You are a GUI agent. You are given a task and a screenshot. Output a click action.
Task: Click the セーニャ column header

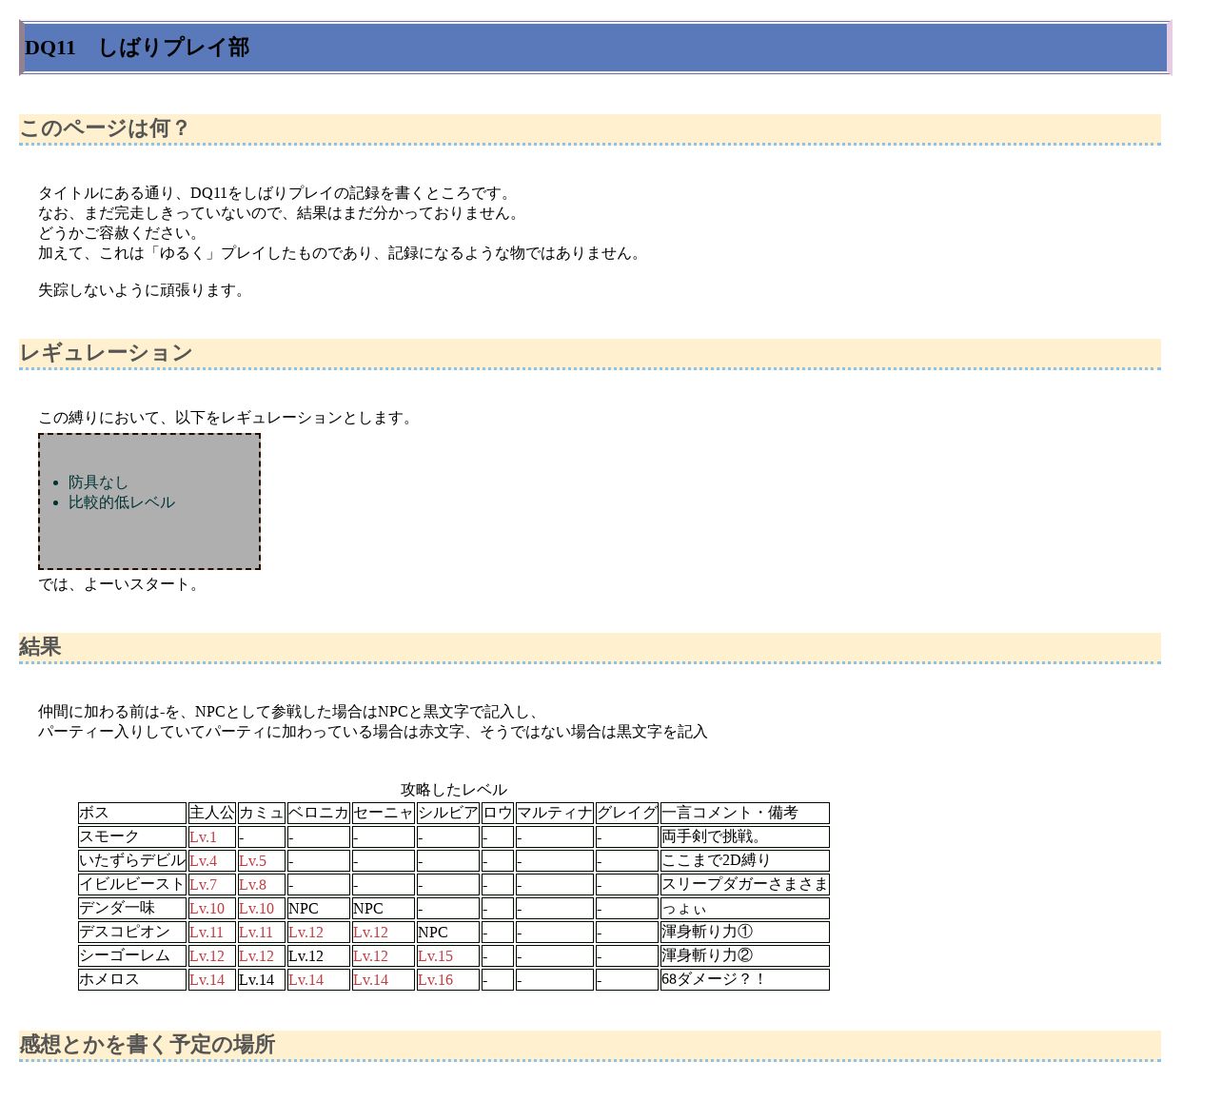[384, 813]
